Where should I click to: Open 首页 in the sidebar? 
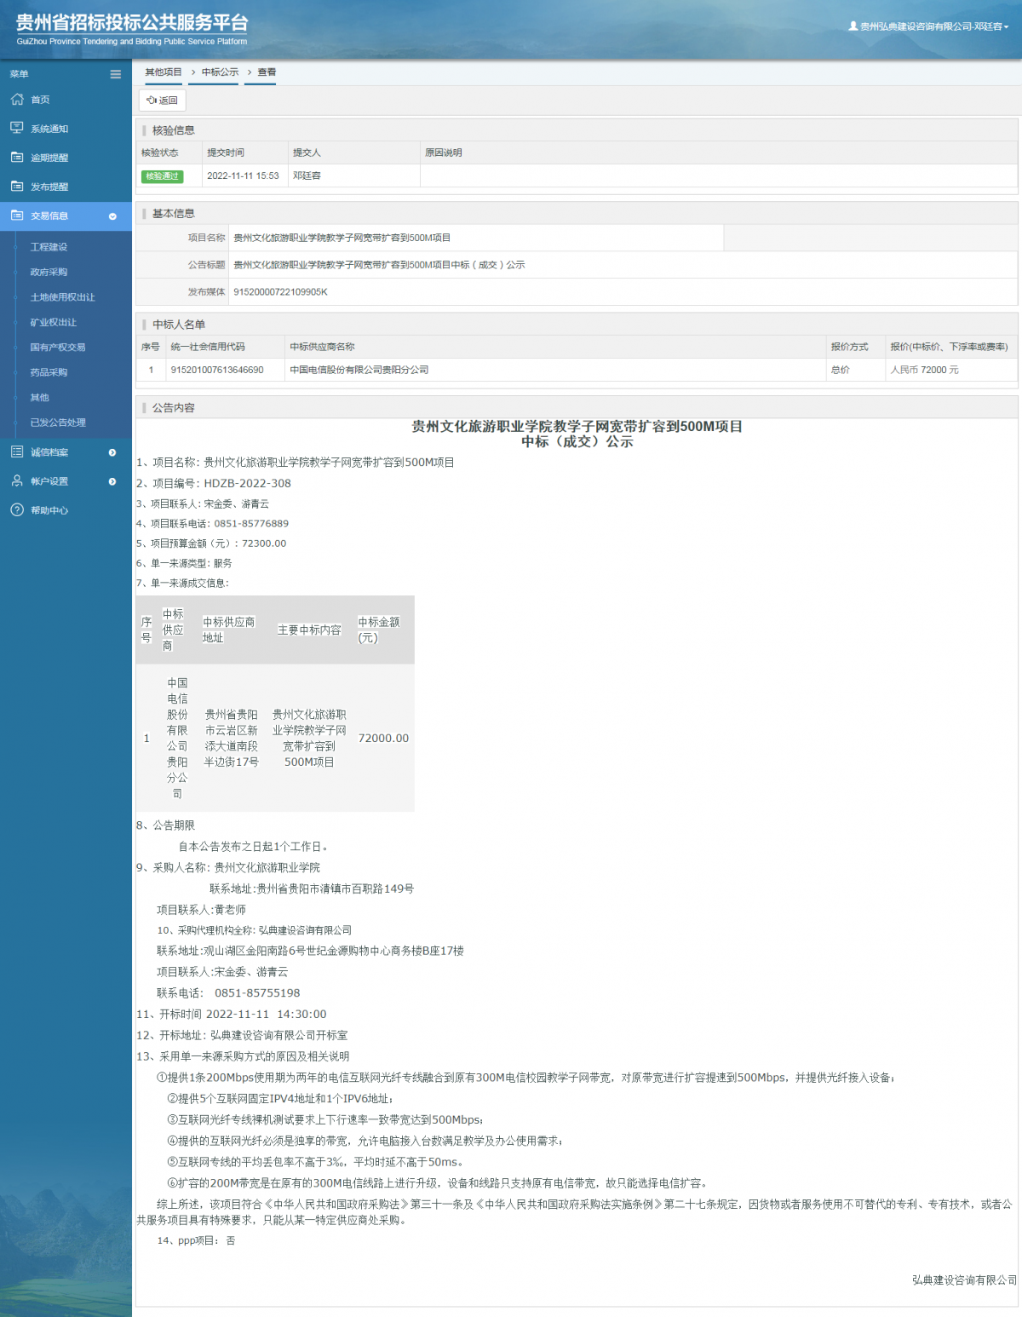pyautogui.click(x=40, y=100)
